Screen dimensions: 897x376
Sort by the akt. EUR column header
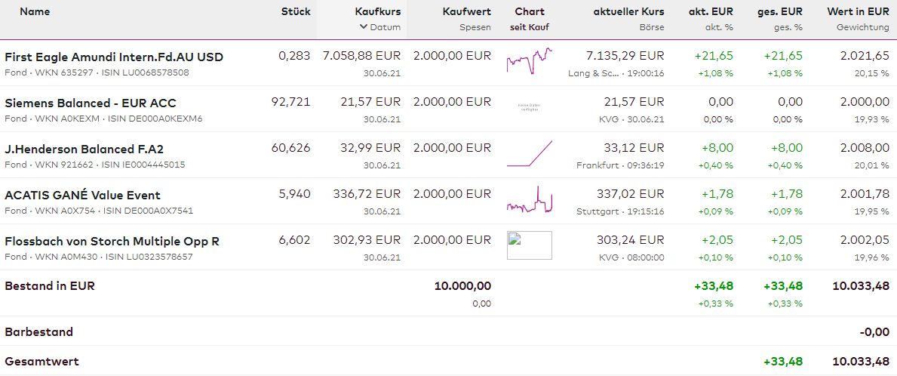click(710, 11)
